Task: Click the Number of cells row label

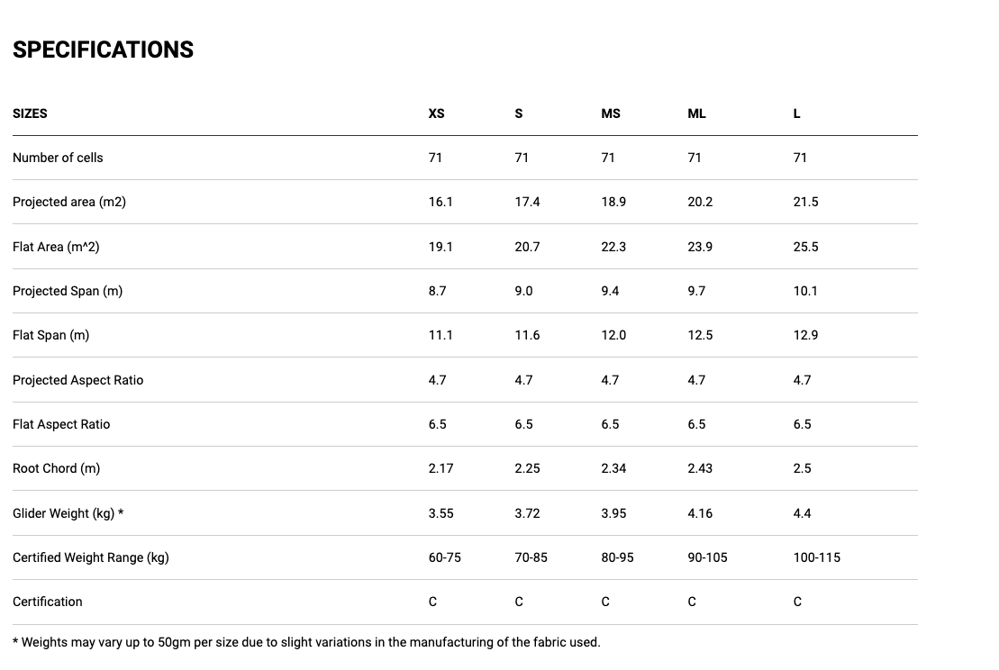Action: click(x=58, y=158)
